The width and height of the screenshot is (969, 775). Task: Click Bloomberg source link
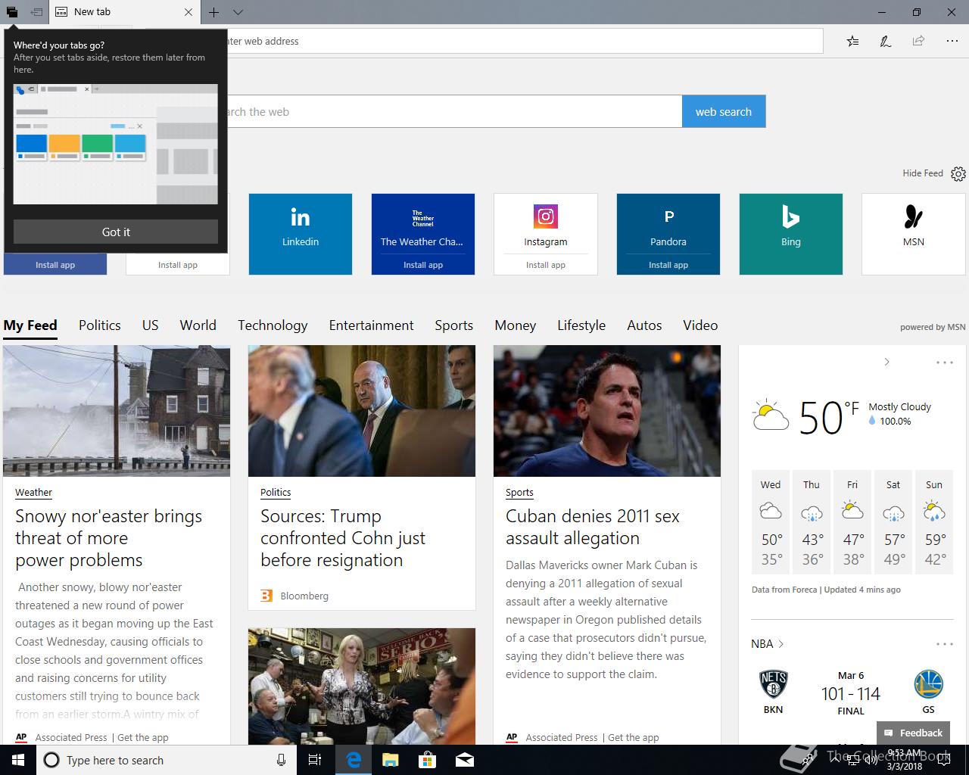pyautogui.click(x=304, y=596)
